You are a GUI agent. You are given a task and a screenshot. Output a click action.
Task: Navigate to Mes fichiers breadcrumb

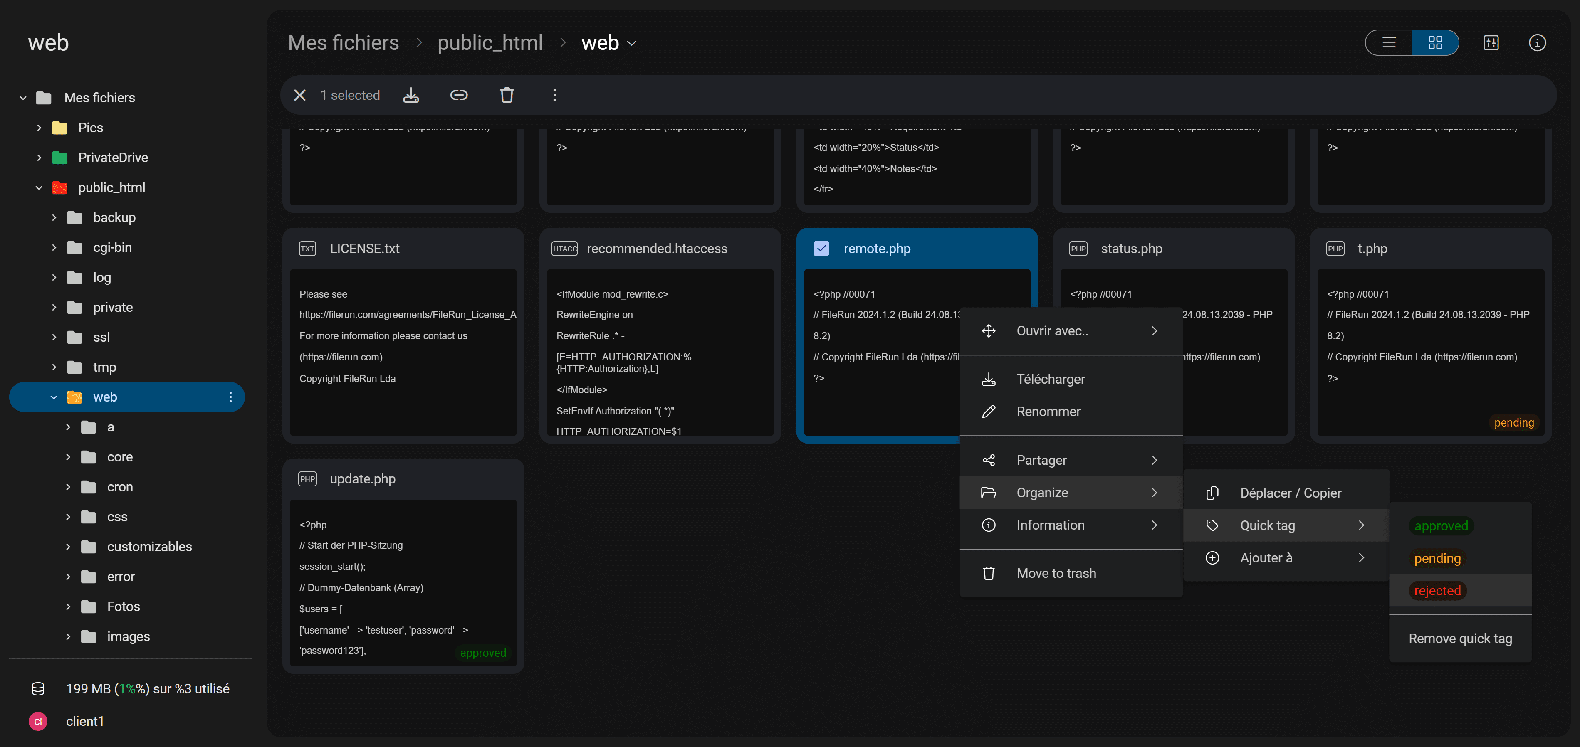344,43
